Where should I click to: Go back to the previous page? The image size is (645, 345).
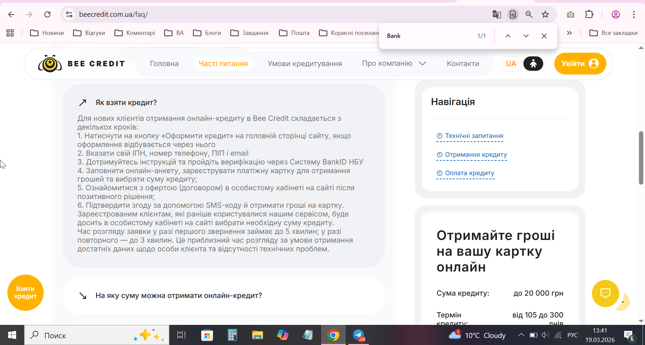11,14
